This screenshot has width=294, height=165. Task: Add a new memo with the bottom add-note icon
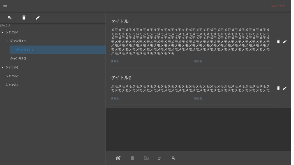118,158
